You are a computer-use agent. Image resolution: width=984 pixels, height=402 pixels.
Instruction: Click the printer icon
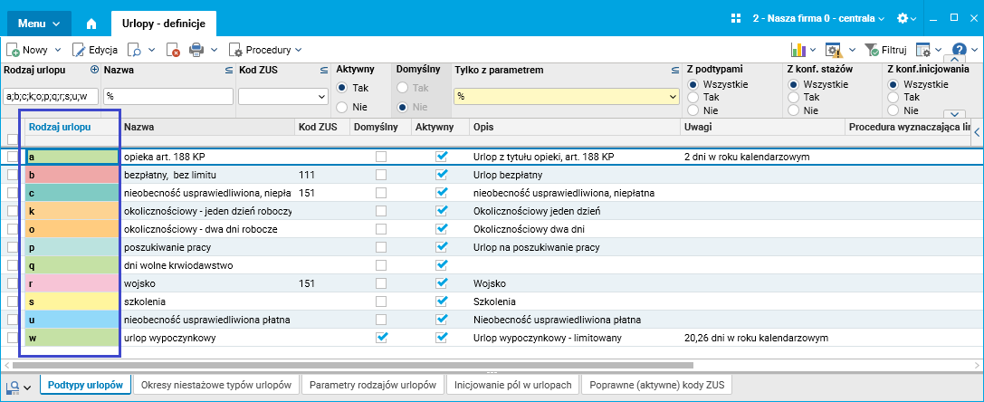tap(196, 50)
